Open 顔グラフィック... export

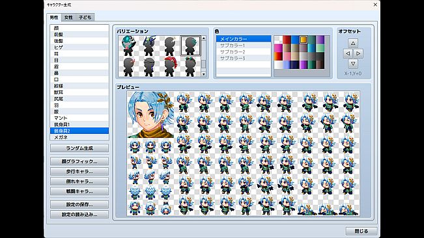[x=79, y=161]
